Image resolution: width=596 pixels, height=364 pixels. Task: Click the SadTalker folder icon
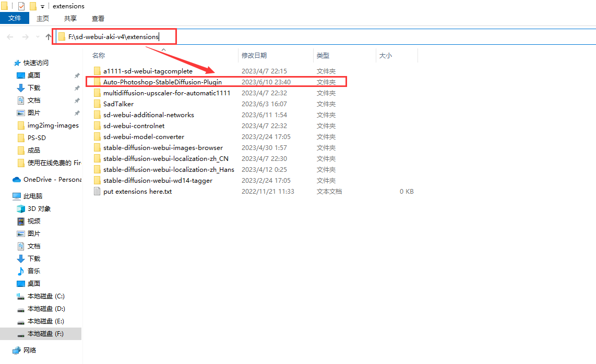pos(97,104)
